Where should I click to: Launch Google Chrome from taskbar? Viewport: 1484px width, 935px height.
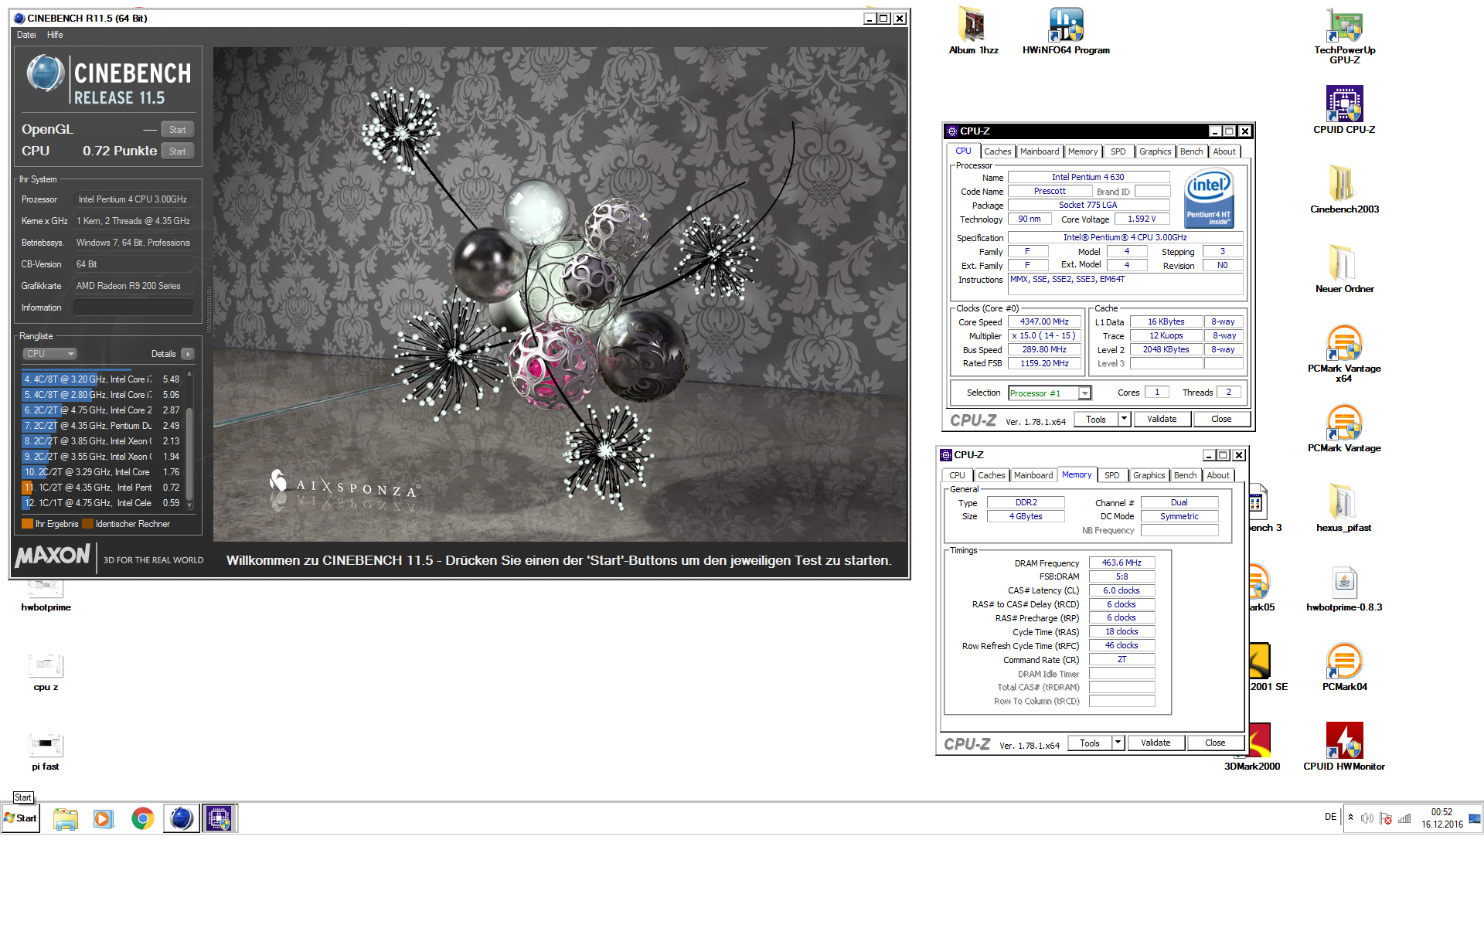[x=142, y=818]
